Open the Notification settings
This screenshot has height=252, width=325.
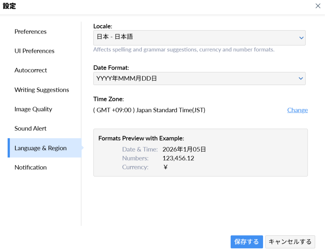[x=30, y=167]
